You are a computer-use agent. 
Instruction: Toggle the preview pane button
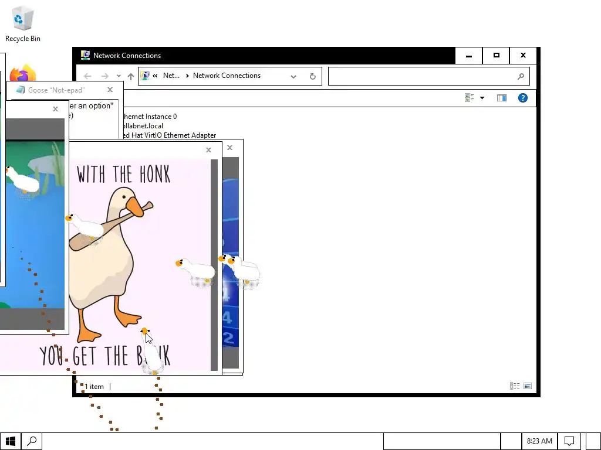502,98
